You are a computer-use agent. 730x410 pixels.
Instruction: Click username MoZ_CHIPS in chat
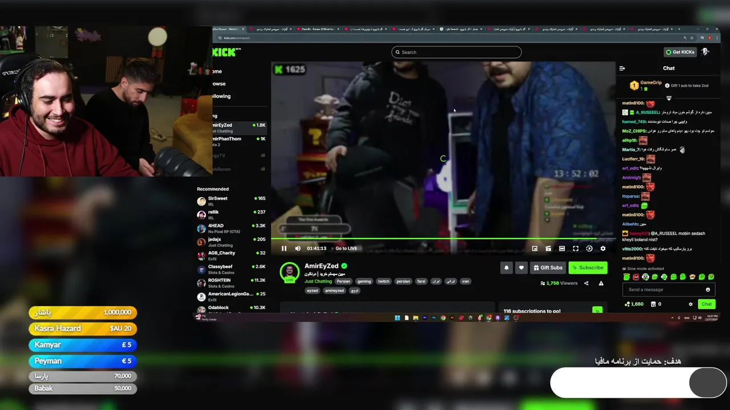634,131
